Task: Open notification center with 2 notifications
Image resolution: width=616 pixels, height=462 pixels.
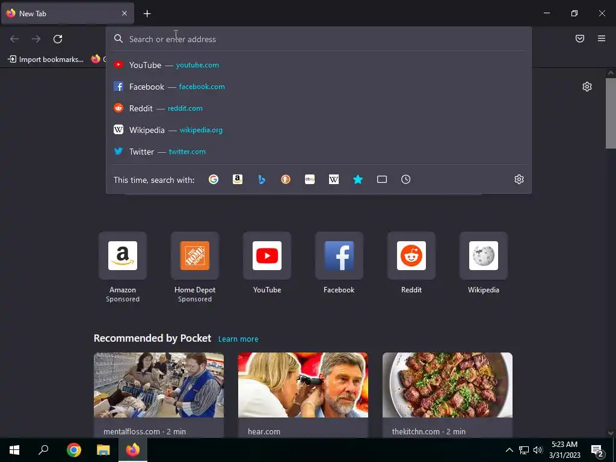Action: pos(597,450)
